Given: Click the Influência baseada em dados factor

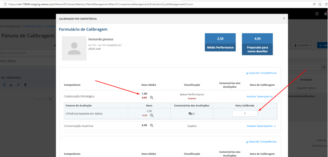Looking at the screenshot, I should tap(84, 113).
